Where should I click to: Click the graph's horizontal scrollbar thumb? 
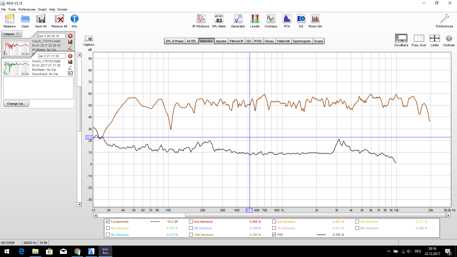pos(141,215)
